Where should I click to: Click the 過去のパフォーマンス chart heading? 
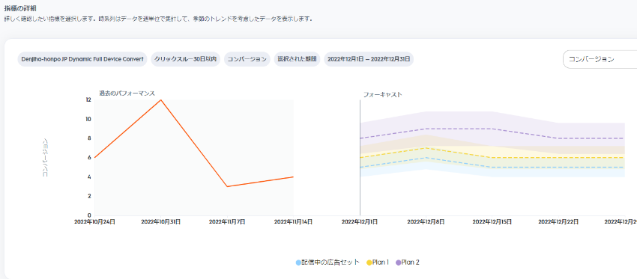click(x=127, y=93)
